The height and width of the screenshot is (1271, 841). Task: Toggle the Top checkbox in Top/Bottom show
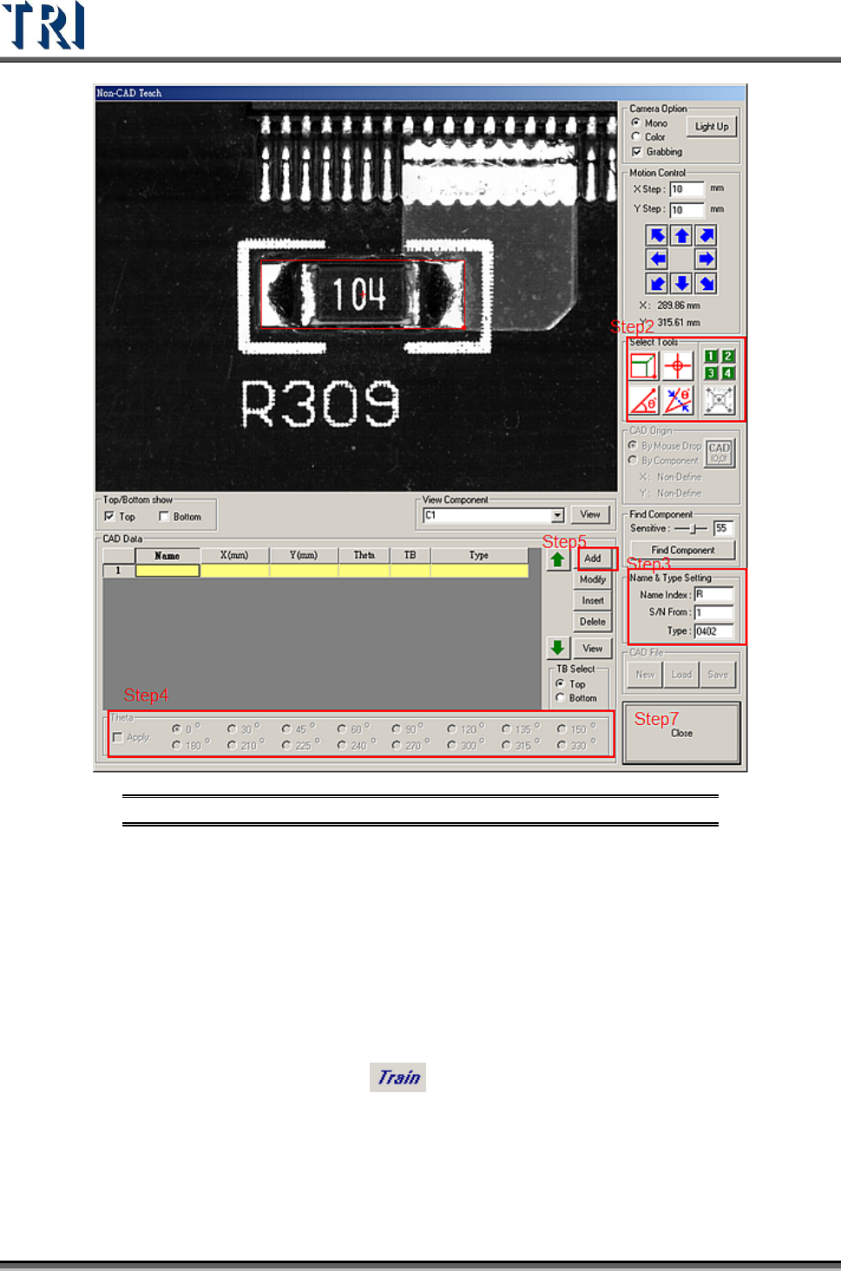click(109, 517)
